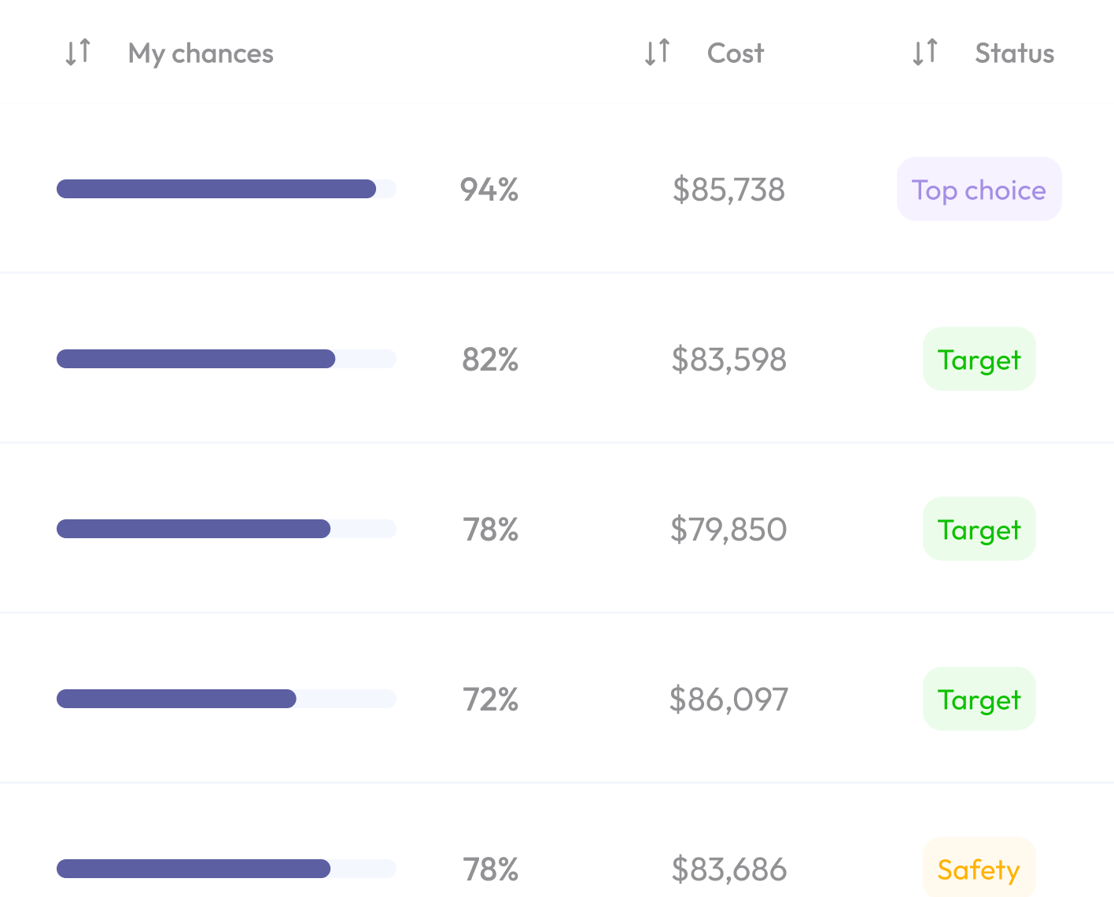Click the Safety status badge
This screenshot has height=897, width=1114.
pyautogui.click(x=979, y=869)
